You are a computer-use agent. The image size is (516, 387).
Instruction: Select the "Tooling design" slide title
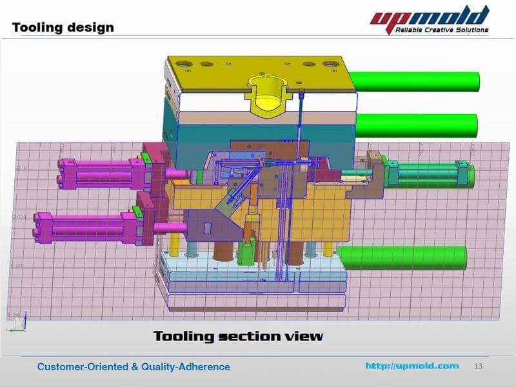pos(63,27)
